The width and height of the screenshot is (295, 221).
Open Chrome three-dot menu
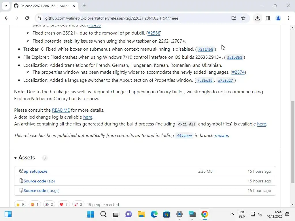coord(289,18)
